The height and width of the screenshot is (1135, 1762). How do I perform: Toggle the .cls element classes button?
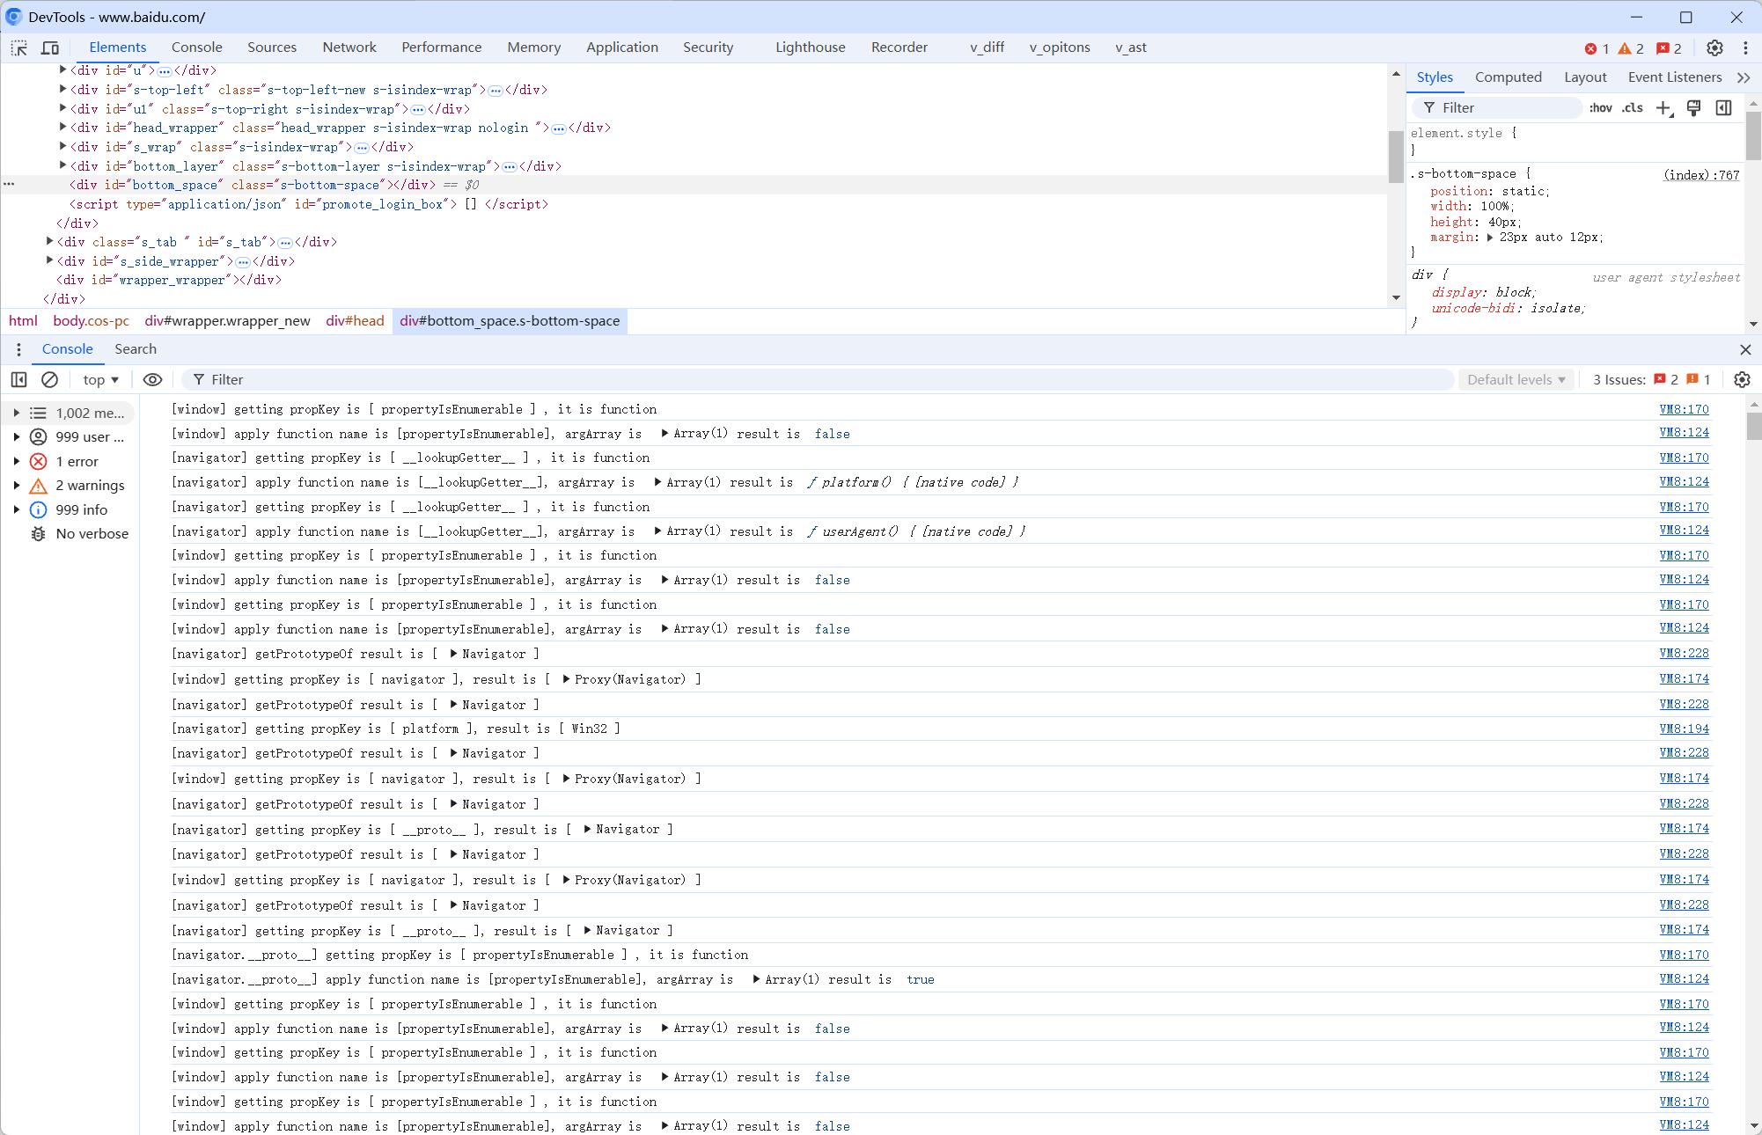pos(1633,107)
